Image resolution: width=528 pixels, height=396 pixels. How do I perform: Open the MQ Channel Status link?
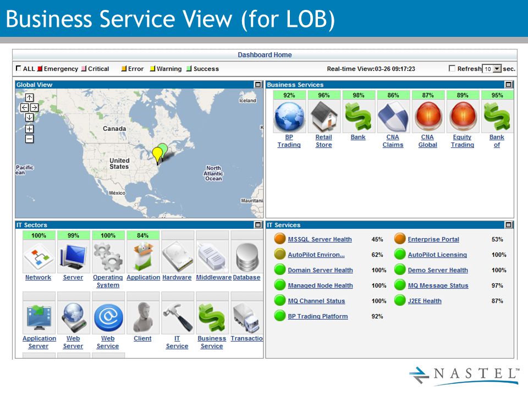316,301
